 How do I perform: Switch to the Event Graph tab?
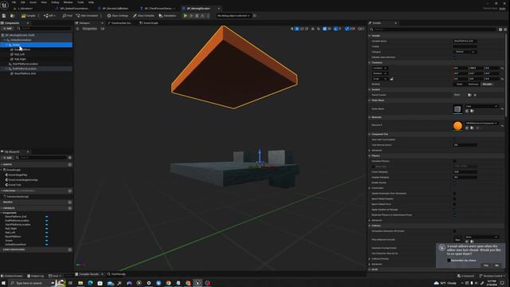[149, 23]
